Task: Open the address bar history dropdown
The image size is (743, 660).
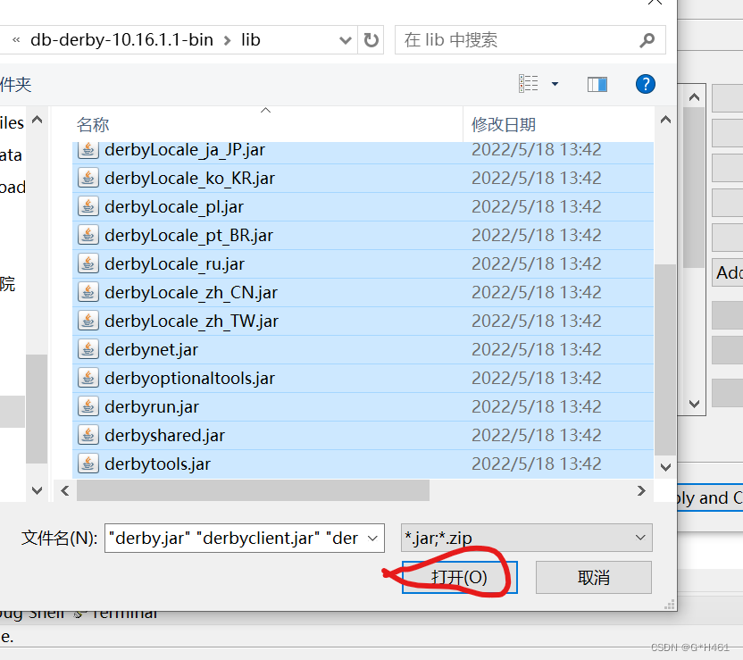Action: click(x=345, y=39)
